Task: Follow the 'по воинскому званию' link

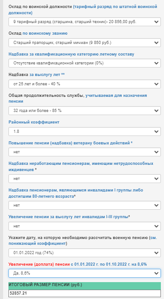Action: 45,33
